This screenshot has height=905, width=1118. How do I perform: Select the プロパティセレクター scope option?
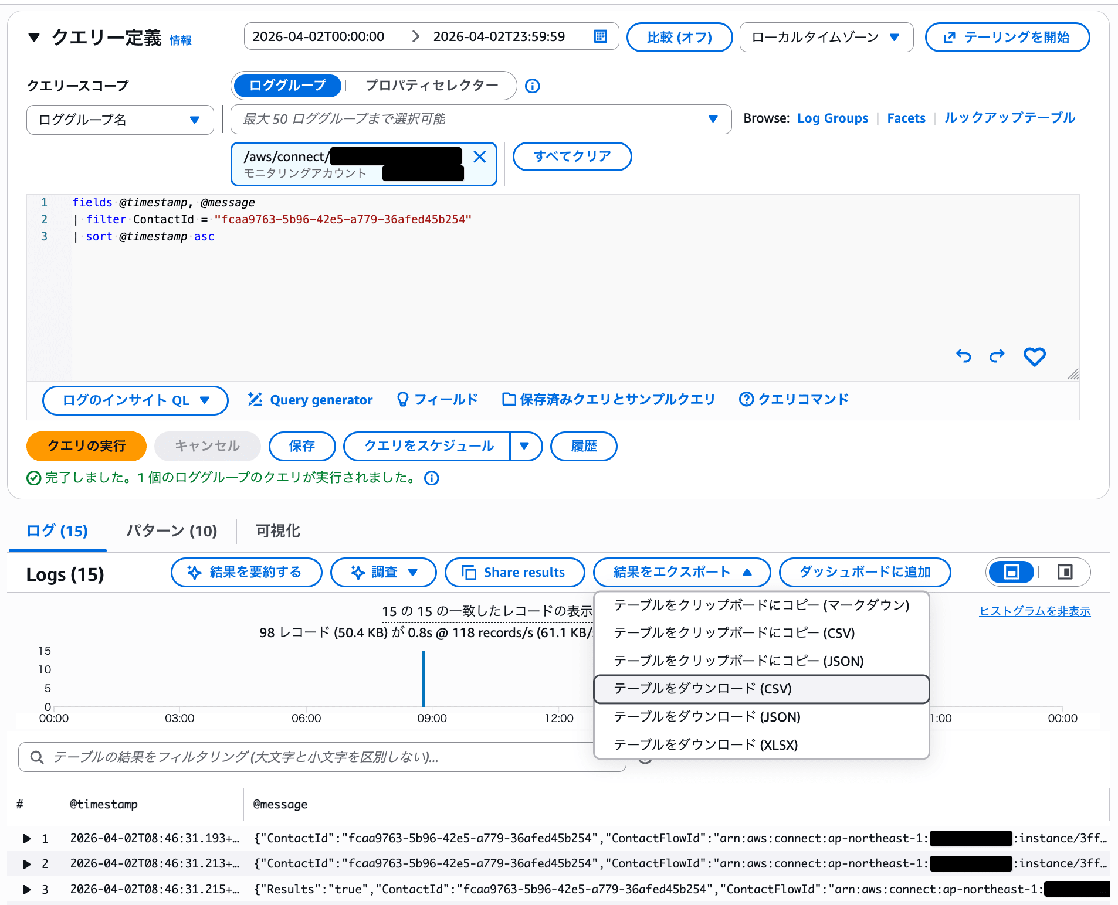[432, 86]
